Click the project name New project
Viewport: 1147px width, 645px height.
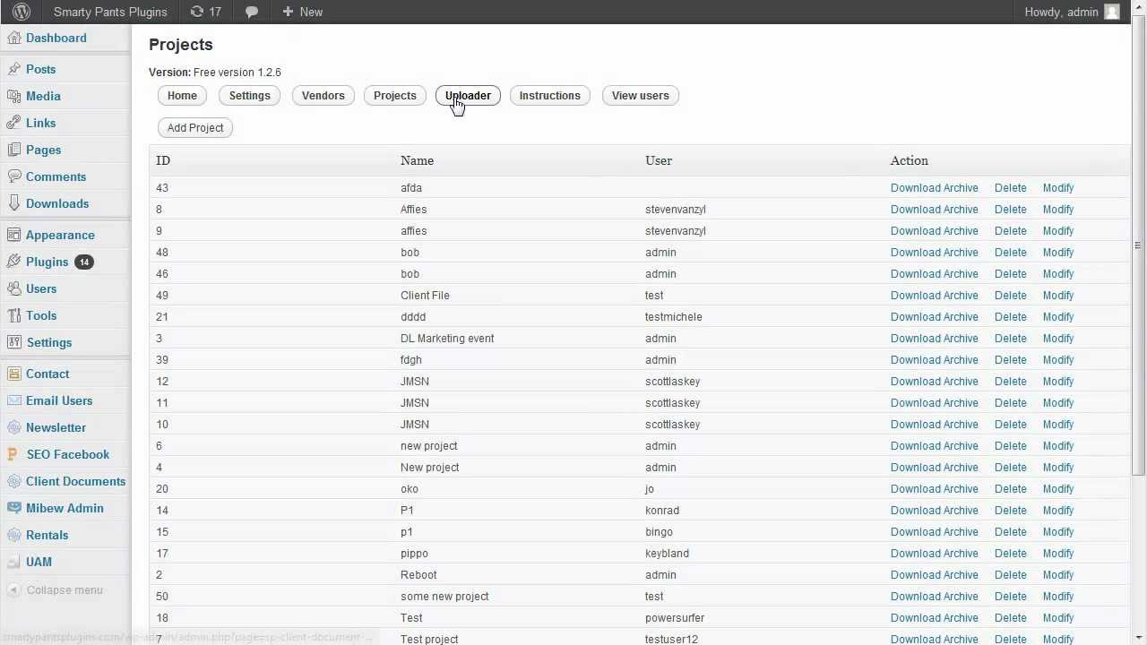[x=429, y=468]
